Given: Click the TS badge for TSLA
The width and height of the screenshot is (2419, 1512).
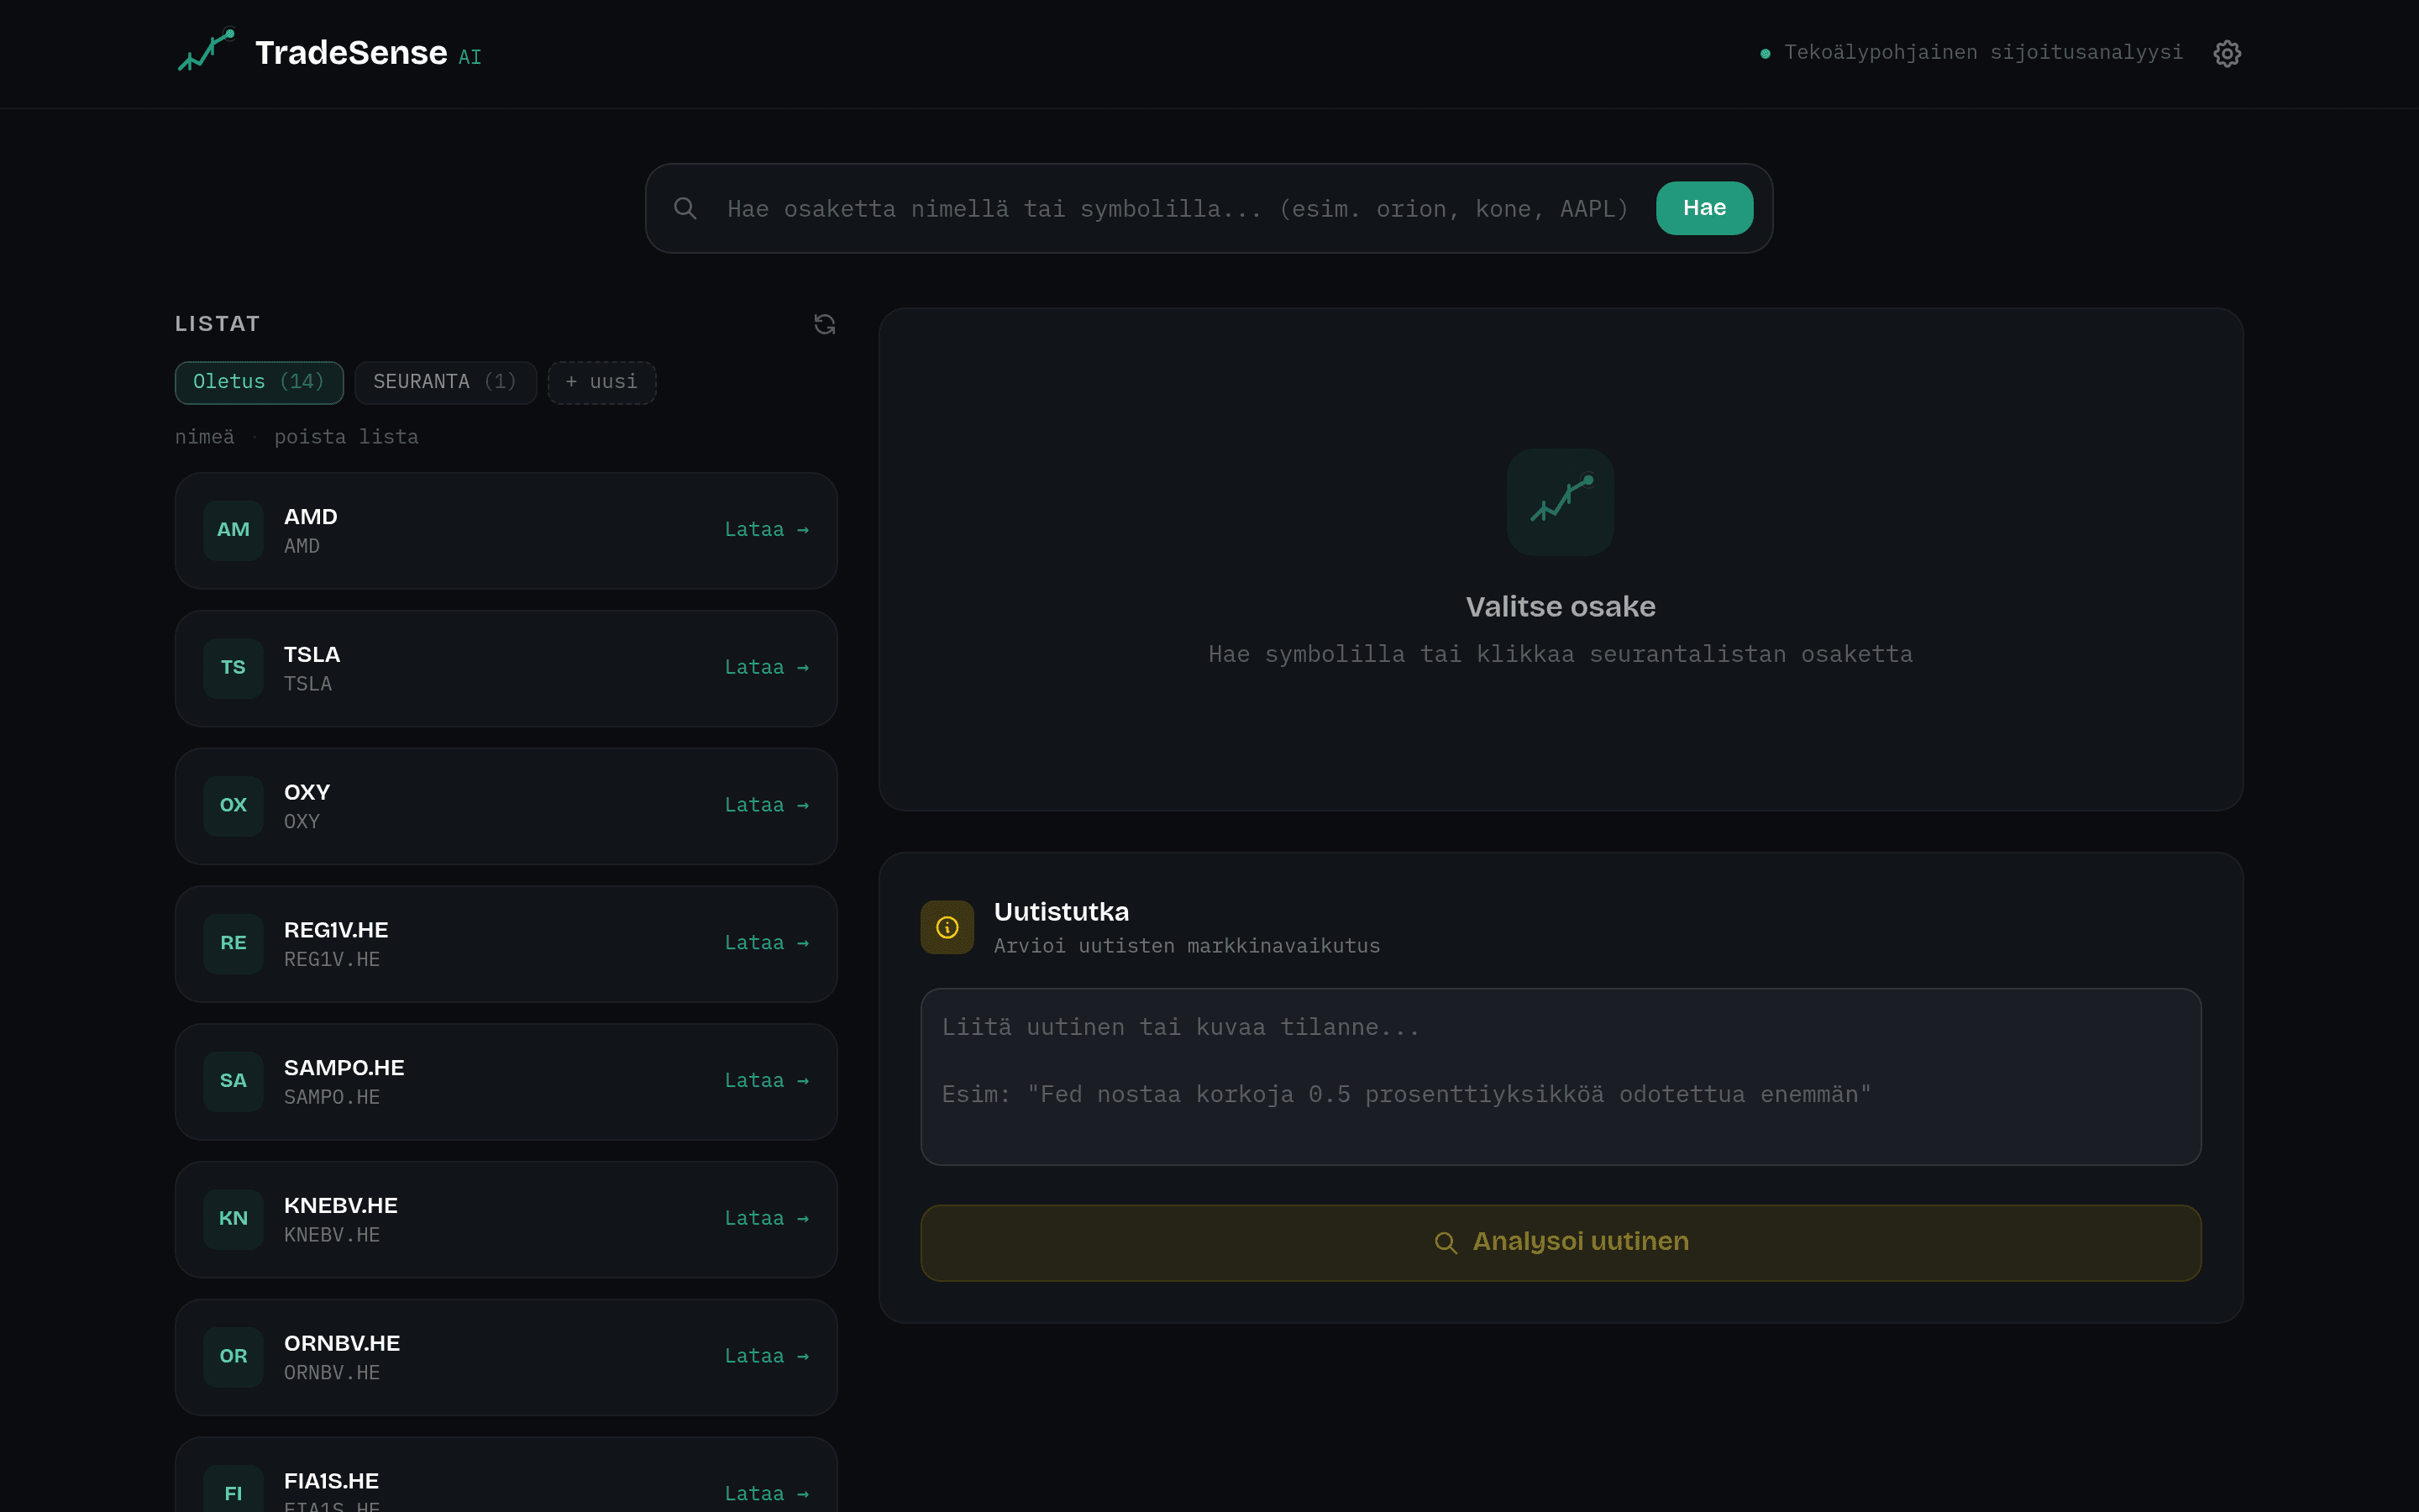Looking at the screenshot, I should coord(233,668).
